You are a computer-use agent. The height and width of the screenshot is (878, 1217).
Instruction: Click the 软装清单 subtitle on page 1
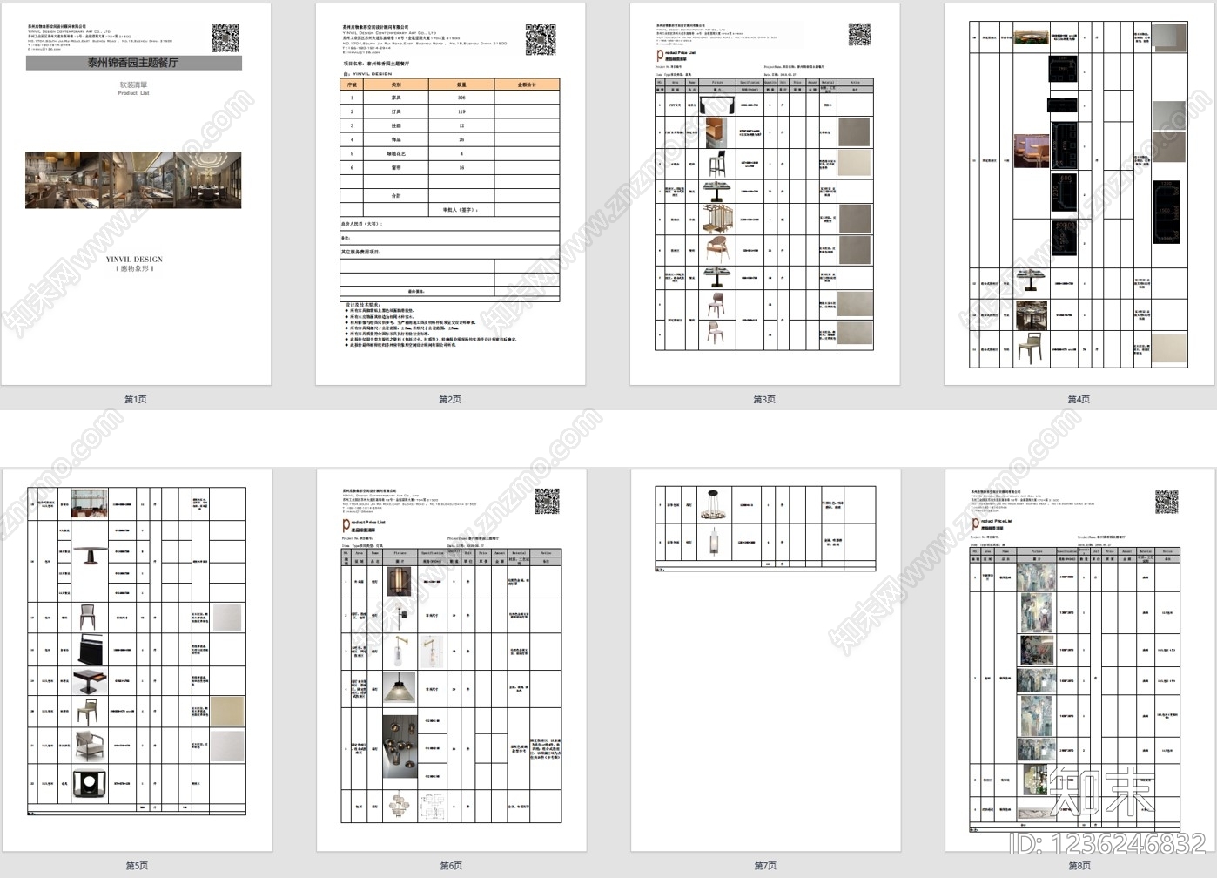[133, 85]
